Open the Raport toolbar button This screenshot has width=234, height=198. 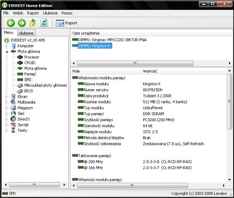pos(67,23)
